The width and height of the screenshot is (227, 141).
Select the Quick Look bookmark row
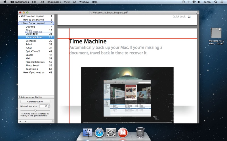pos(36,34)
